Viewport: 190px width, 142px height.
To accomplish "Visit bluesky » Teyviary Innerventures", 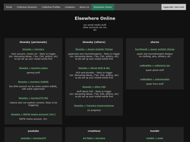I will click(94, 106).
